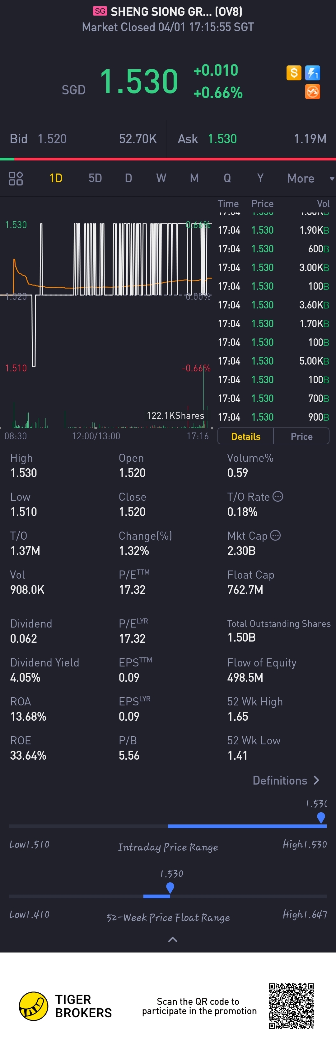Tap the Bid 1.520 quote cell
Screen dimensions: 336x1060
tap(83, 139)
